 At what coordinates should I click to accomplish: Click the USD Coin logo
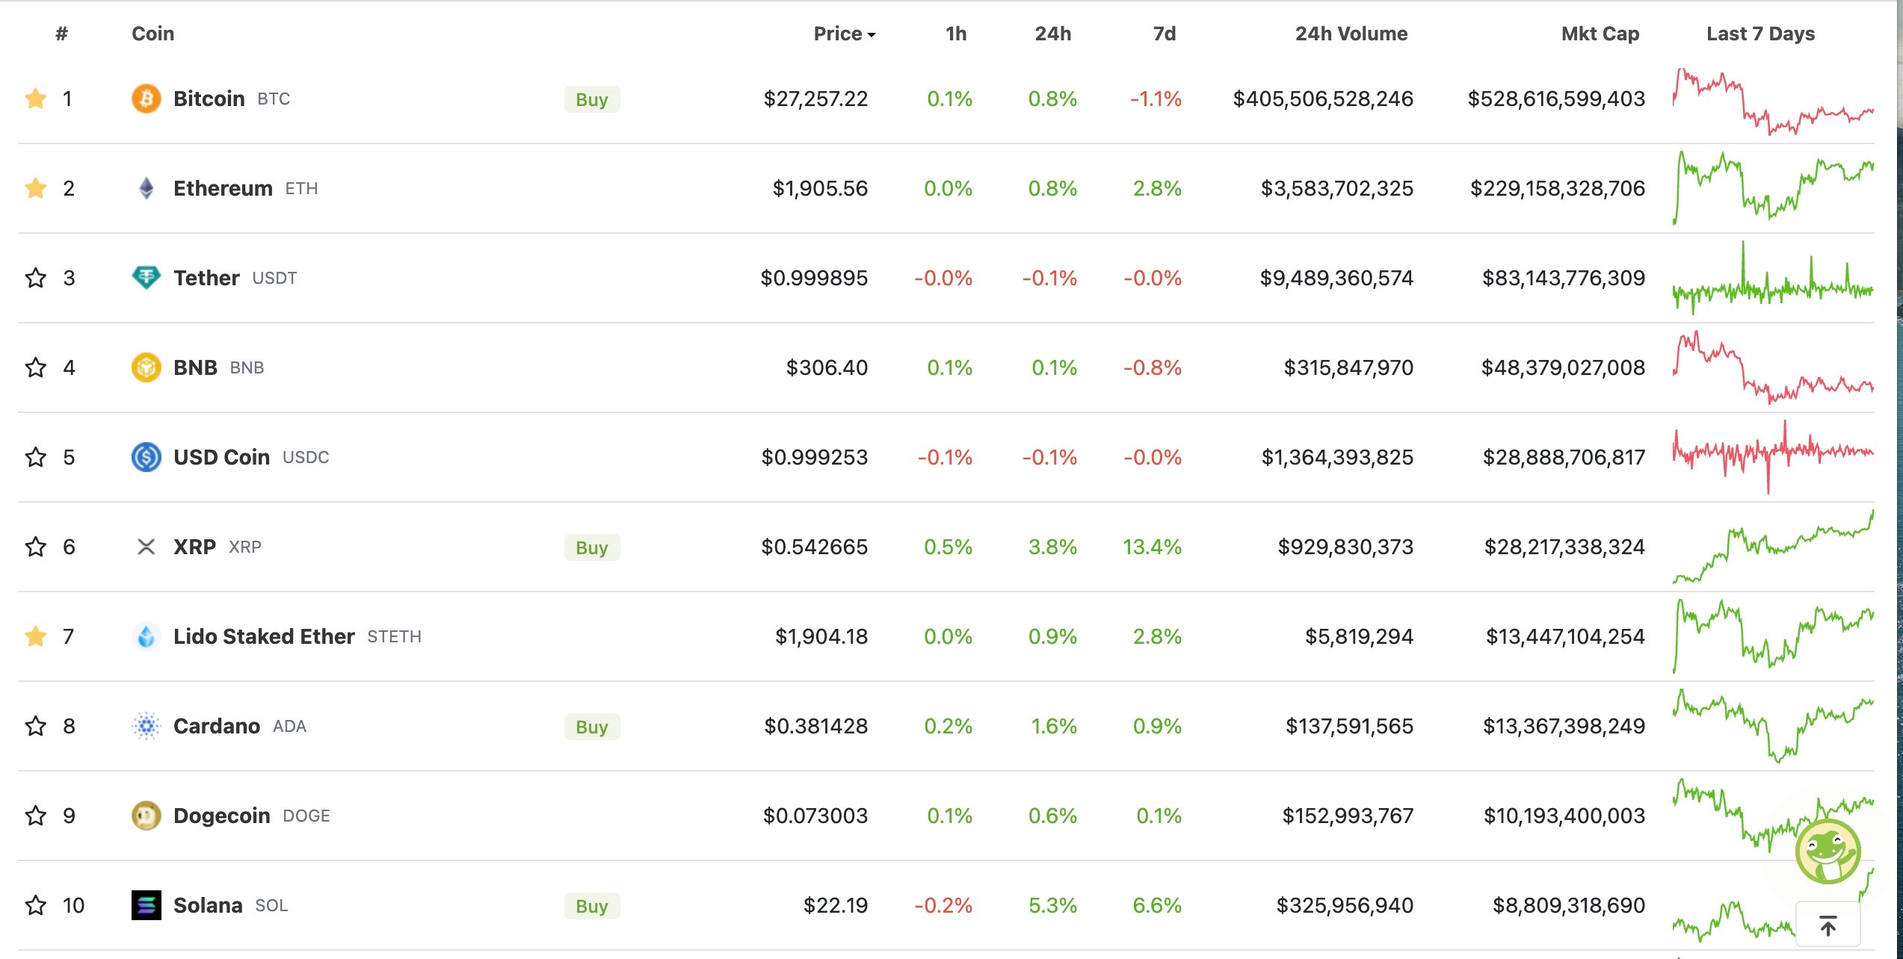point(146,457)
